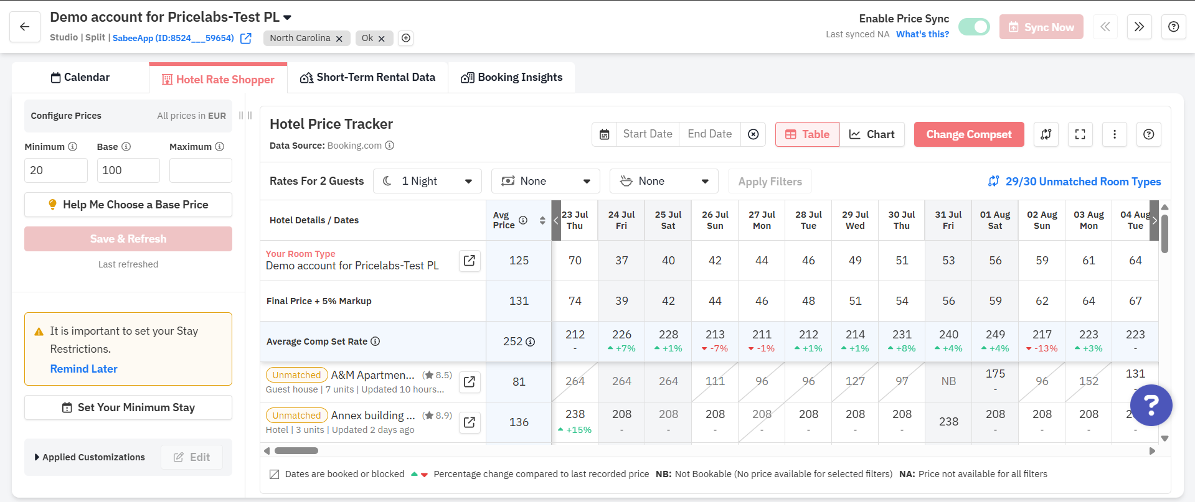
Task: Click the Apply Filters button
Action: [770, 182]
